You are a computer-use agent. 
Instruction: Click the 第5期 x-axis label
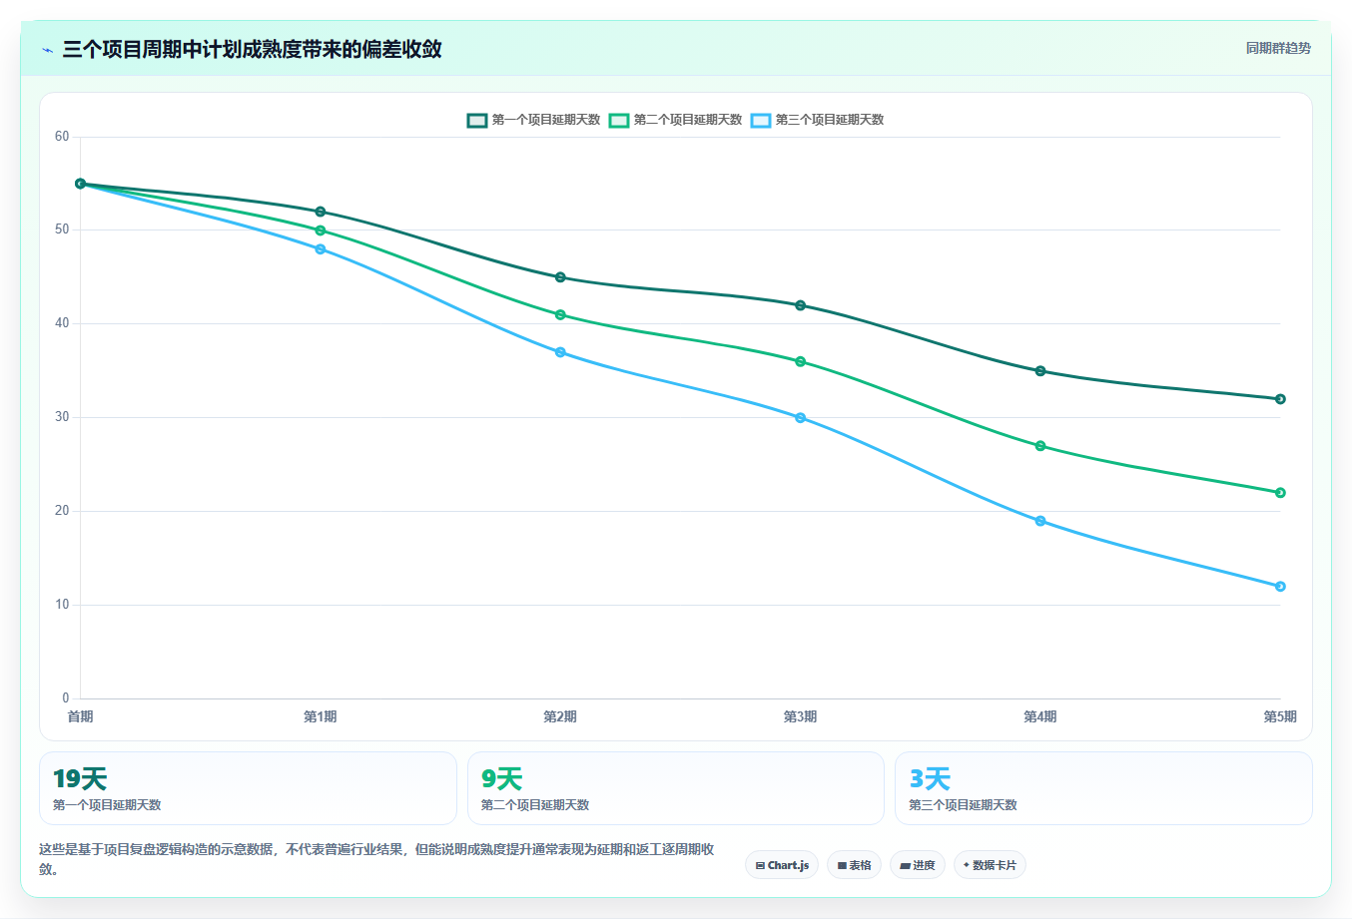(x=1280, y=716)
